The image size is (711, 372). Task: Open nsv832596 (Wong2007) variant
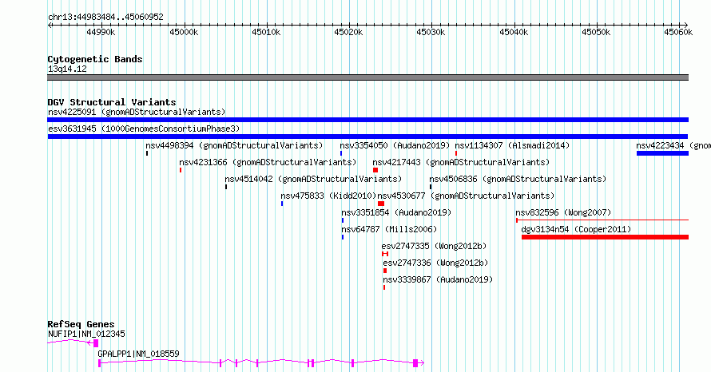(x=563, y=212)
